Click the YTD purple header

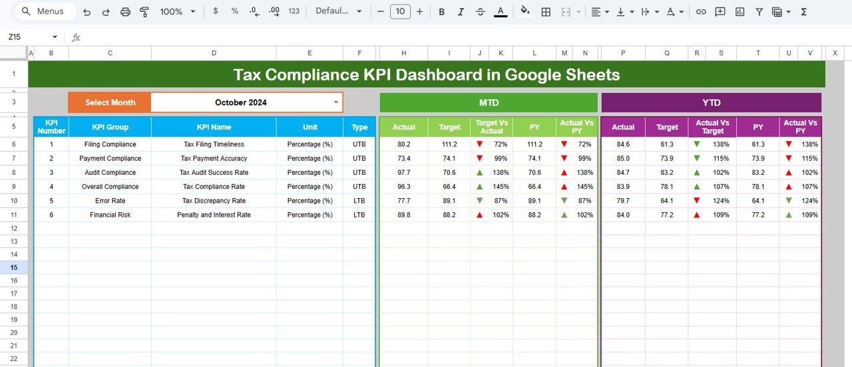711,102
